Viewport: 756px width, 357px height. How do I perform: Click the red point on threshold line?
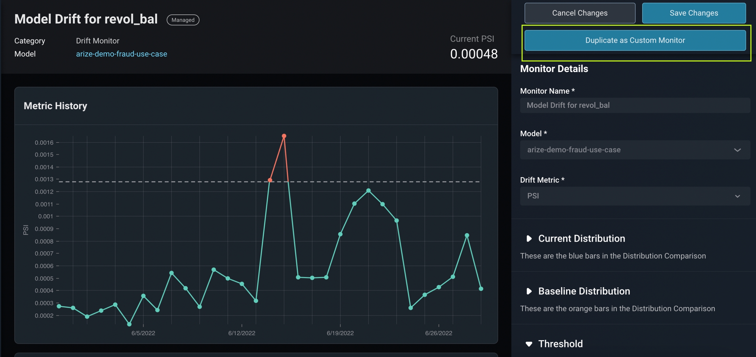(x=270, y=180)
